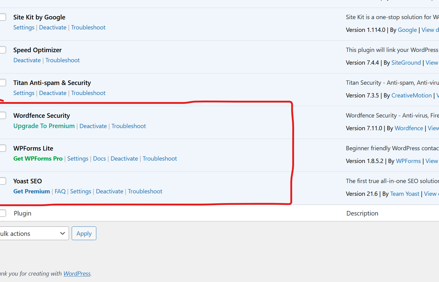Click Upgrade To Premium under Wordfence Security
Viewport: 439px width, 282px height.
point(44,126)
